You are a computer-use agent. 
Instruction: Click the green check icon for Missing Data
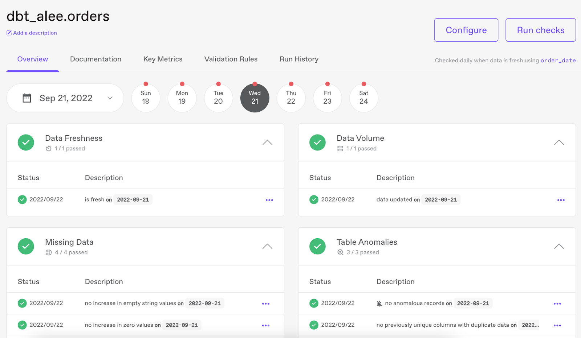[26, 246]
